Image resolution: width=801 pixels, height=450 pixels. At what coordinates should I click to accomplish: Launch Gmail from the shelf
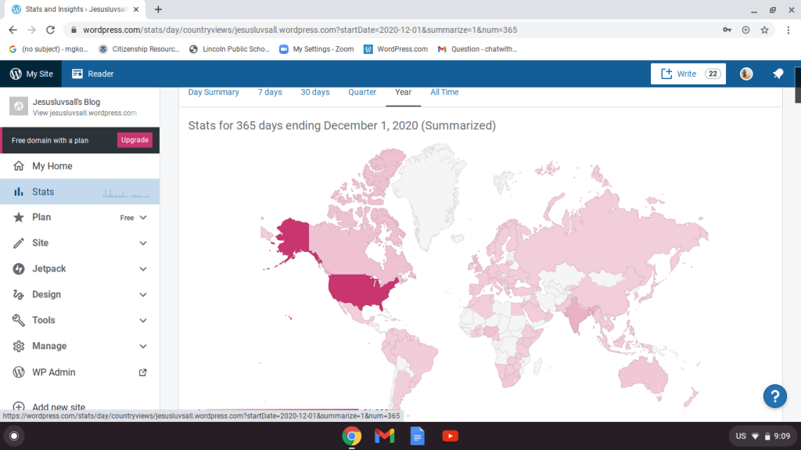384,436
